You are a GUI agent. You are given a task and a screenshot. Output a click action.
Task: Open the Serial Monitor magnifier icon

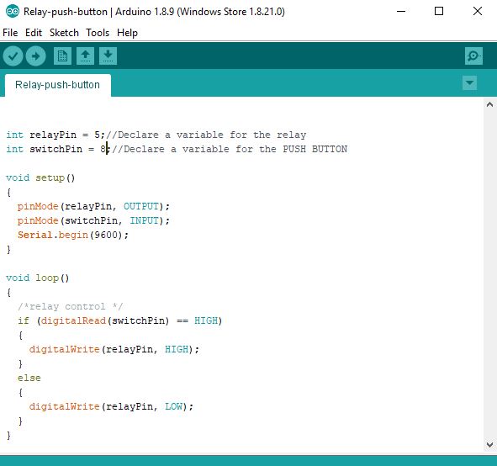click(473, 56)
